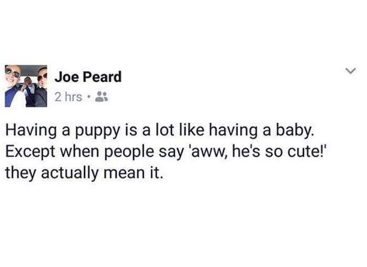
Task: Click the word 'Having' starting the post
Action: (x=31, y=131)
